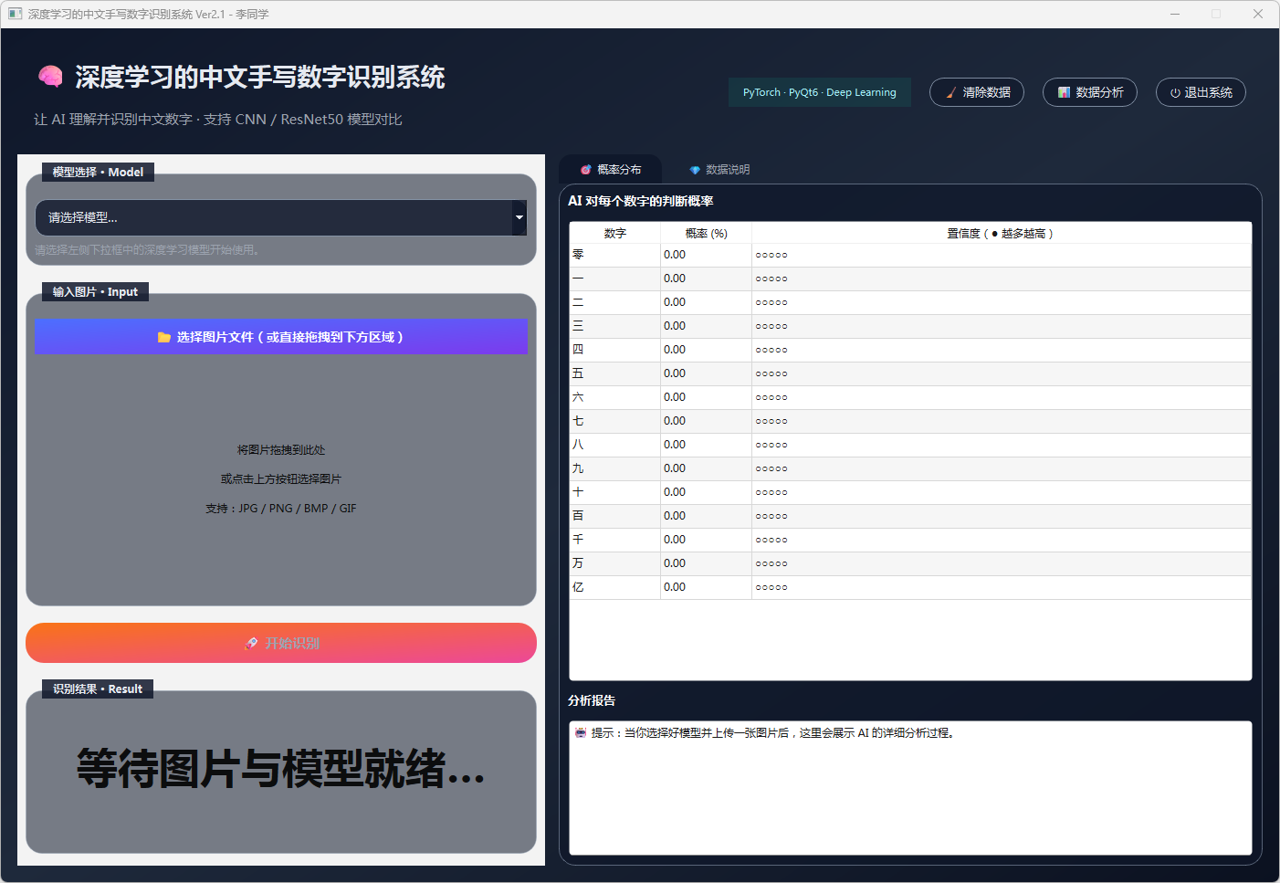Click the 置信度 column header

point(1001,234)
